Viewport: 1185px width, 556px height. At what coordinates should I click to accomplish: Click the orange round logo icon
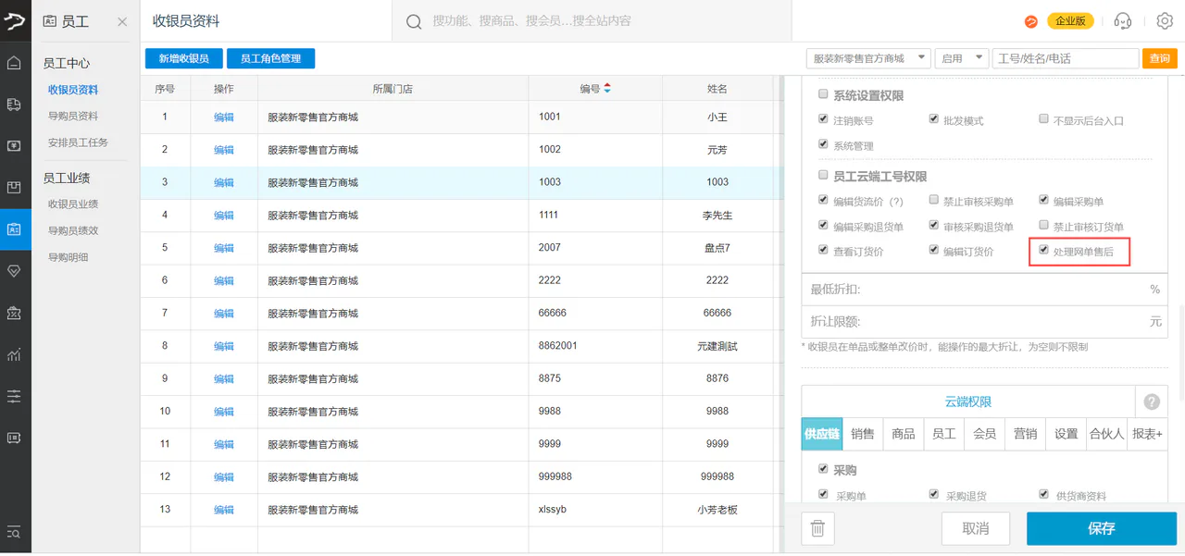(x=1031, y=21)
